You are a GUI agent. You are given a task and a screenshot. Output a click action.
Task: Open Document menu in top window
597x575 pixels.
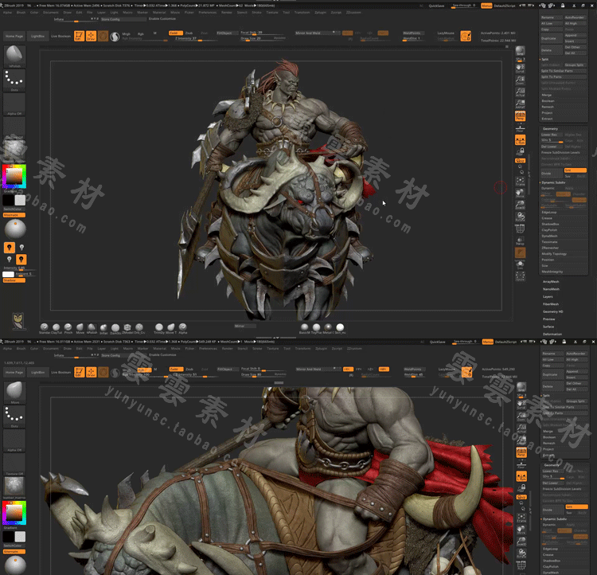coord(51,12)
